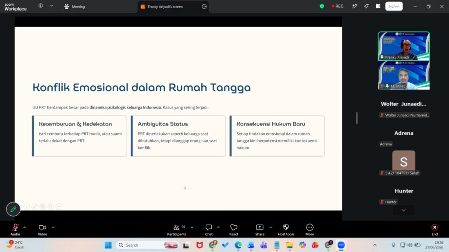Select M. JAMIL video thumbnail
449x252 pixels.
click(404, 75)
